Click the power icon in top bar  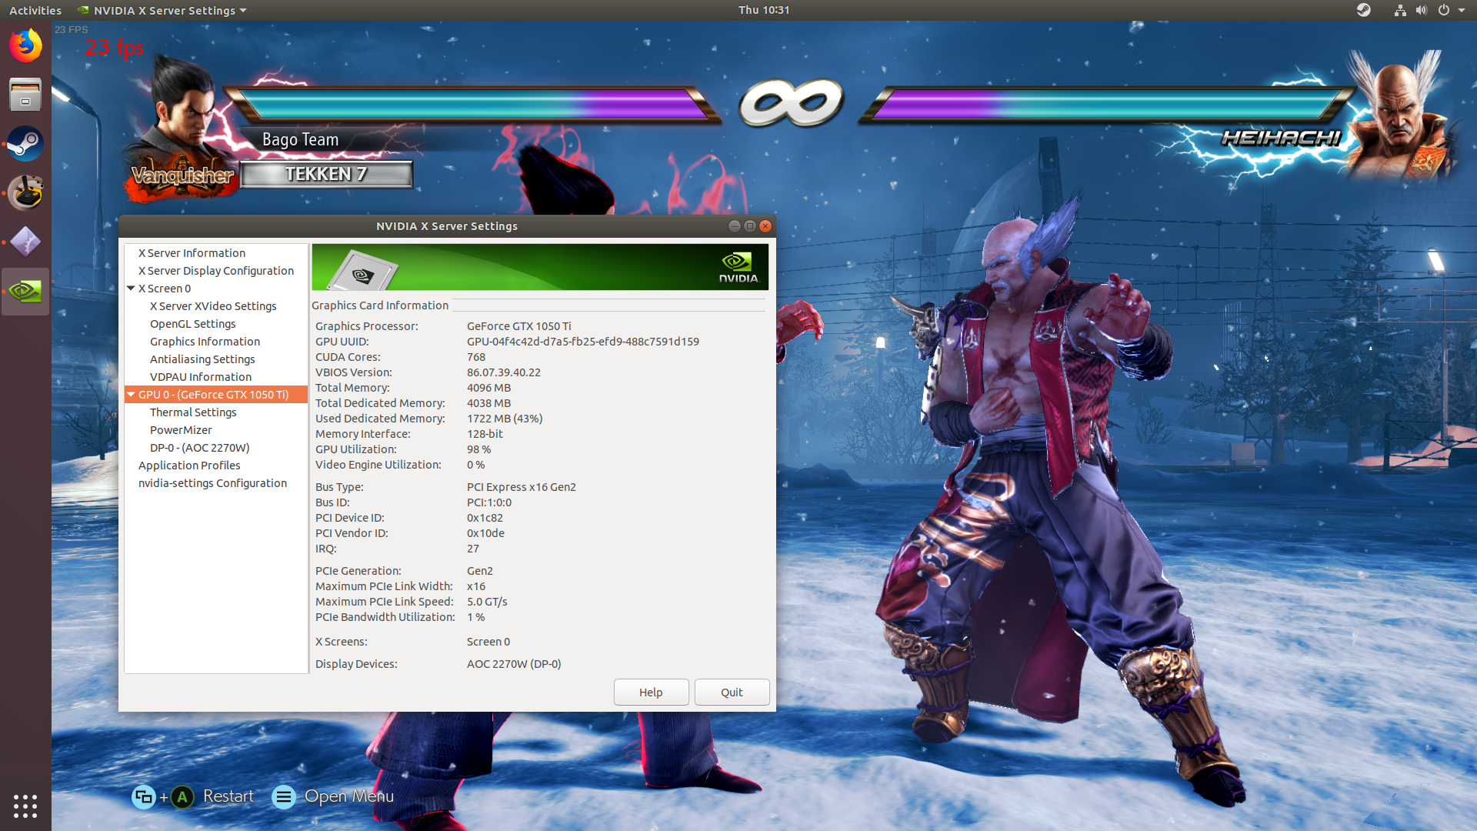[x=1444, y=10]
